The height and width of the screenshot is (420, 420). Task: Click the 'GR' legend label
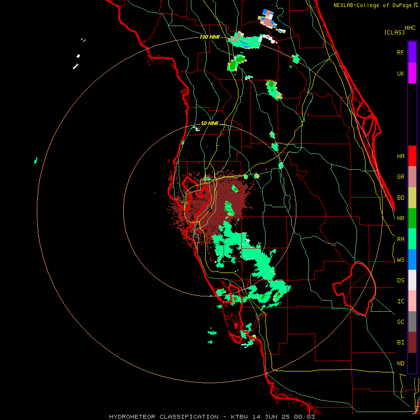400,177
